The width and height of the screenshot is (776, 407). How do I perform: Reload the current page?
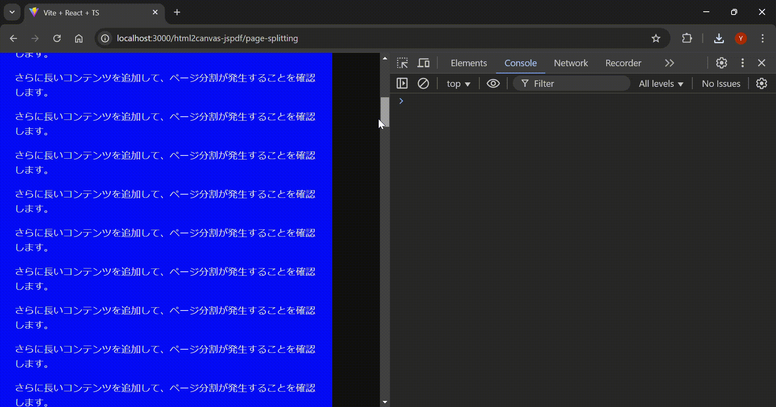(x=57, y=38)
